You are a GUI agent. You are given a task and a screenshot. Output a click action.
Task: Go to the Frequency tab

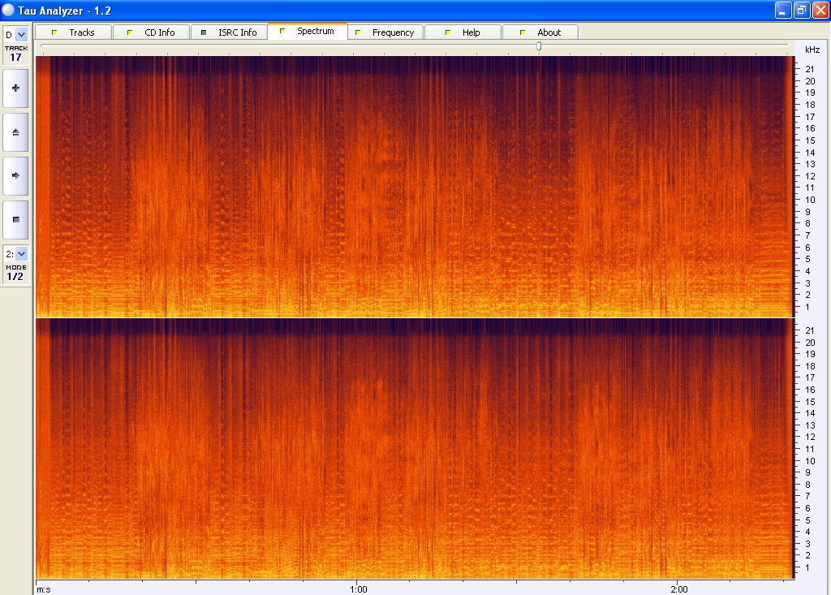point(393,32)
